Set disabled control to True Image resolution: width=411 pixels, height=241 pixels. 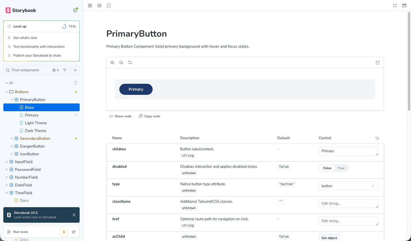pyautogui.click(x=341, y=168)
